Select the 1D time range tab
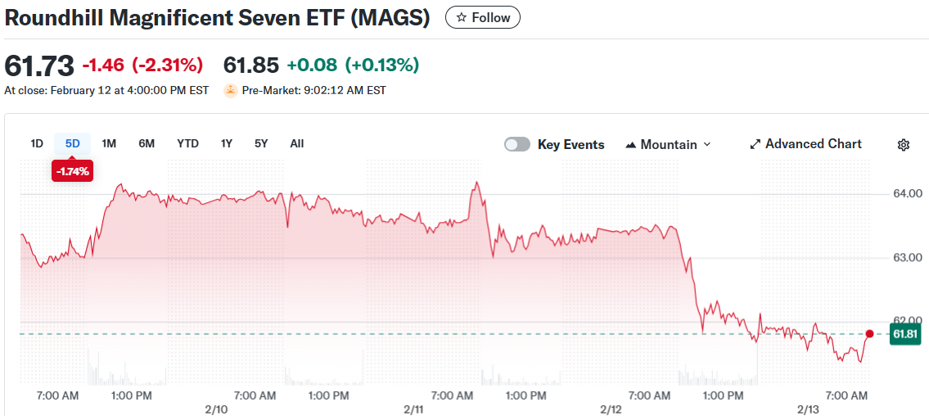 (37, 143)
